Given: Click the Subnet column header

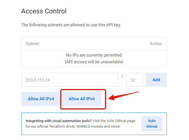Looking at the screenshot, I should coord(32,44).
